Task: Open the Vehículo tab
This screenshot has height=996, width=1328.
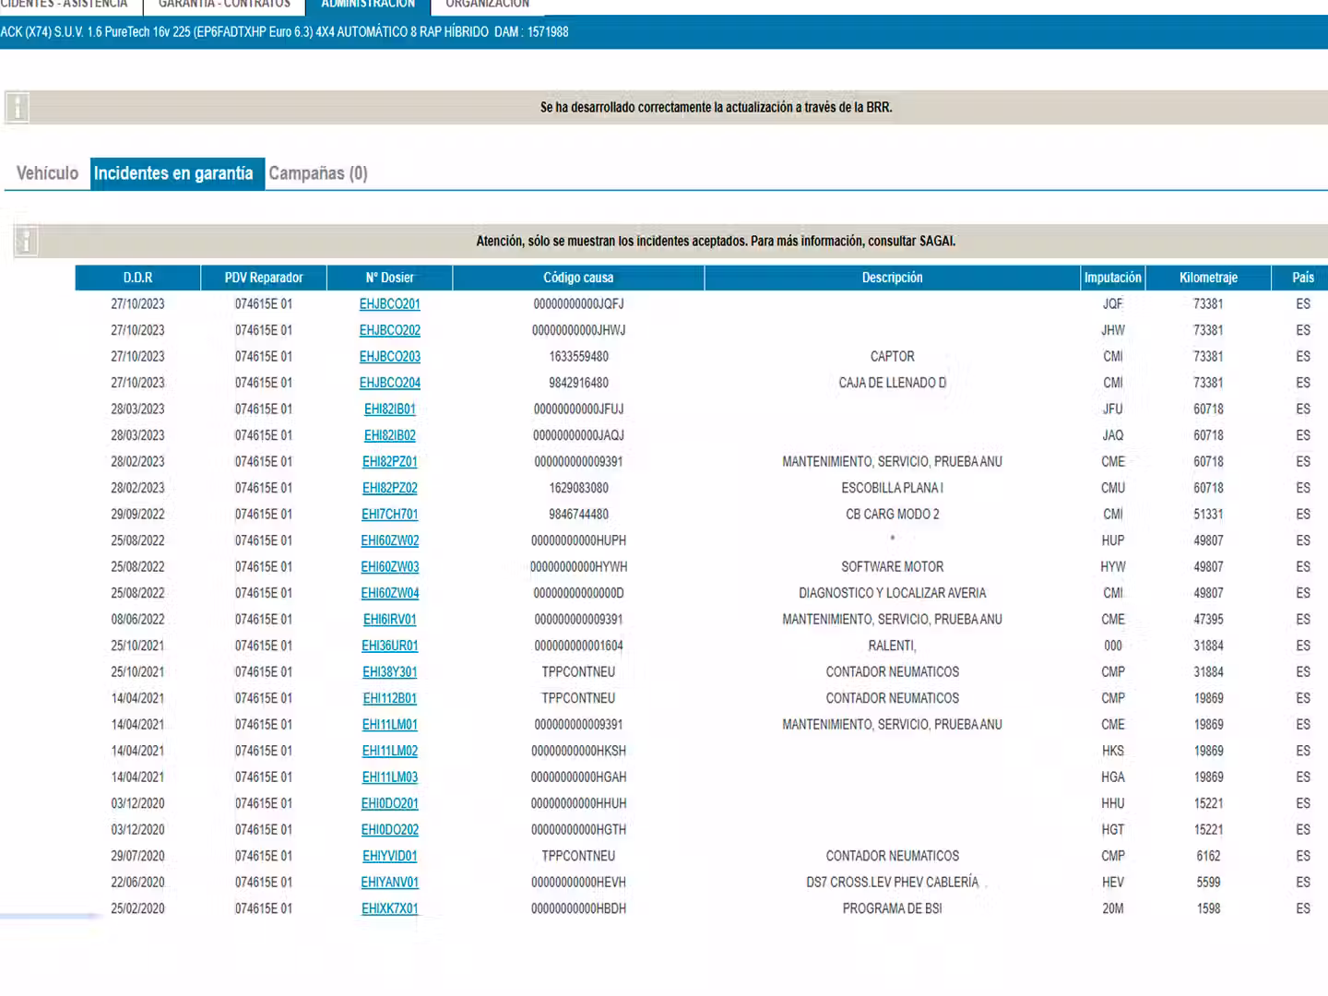Action: (47, 173)
